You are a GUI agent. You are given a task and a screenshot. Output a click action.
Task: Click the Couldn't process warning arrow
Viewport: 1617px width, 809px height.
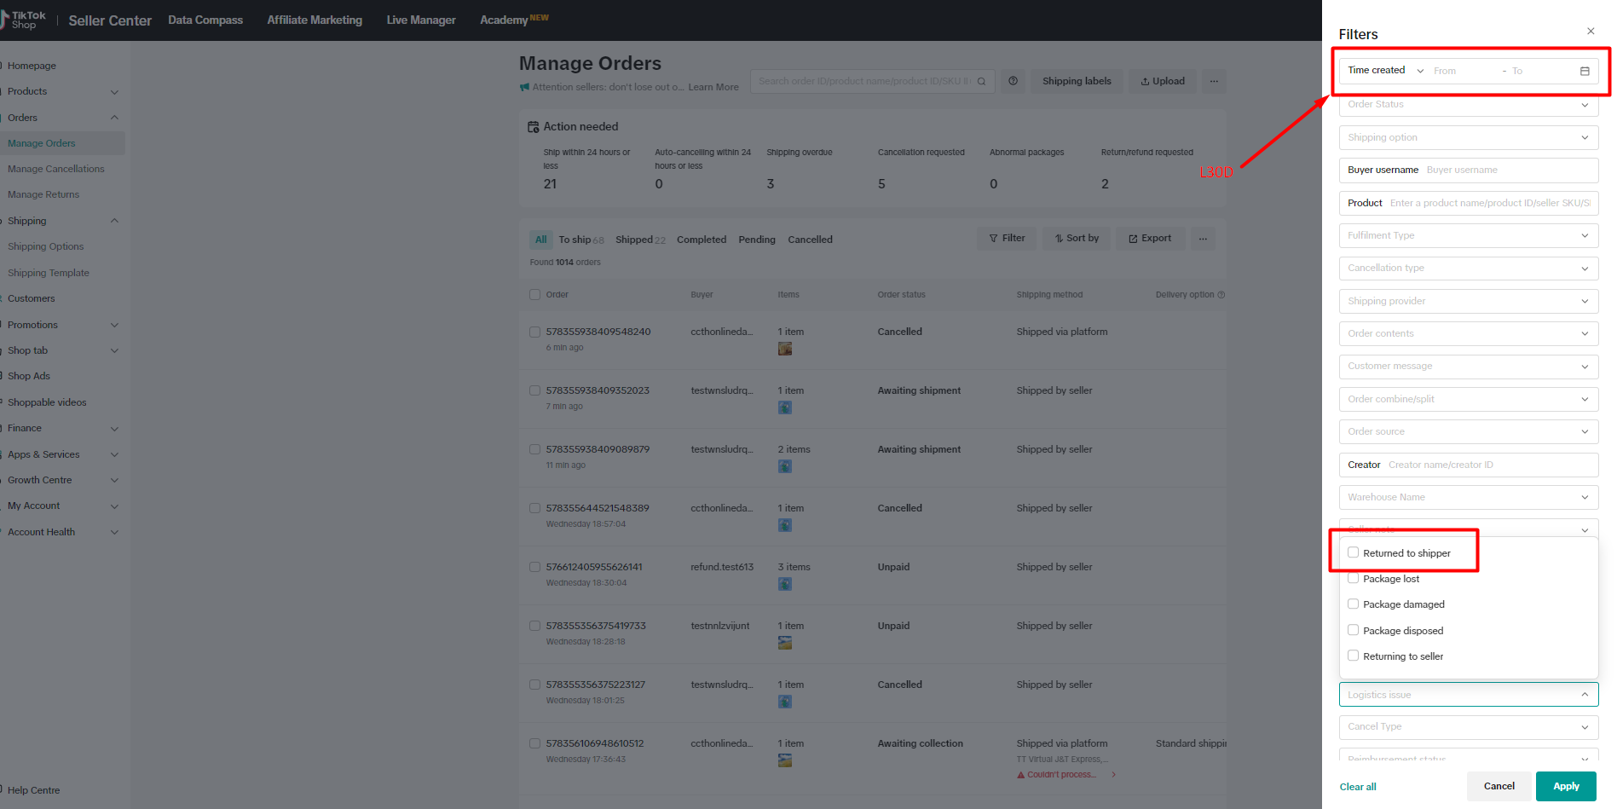(1113, 775)
